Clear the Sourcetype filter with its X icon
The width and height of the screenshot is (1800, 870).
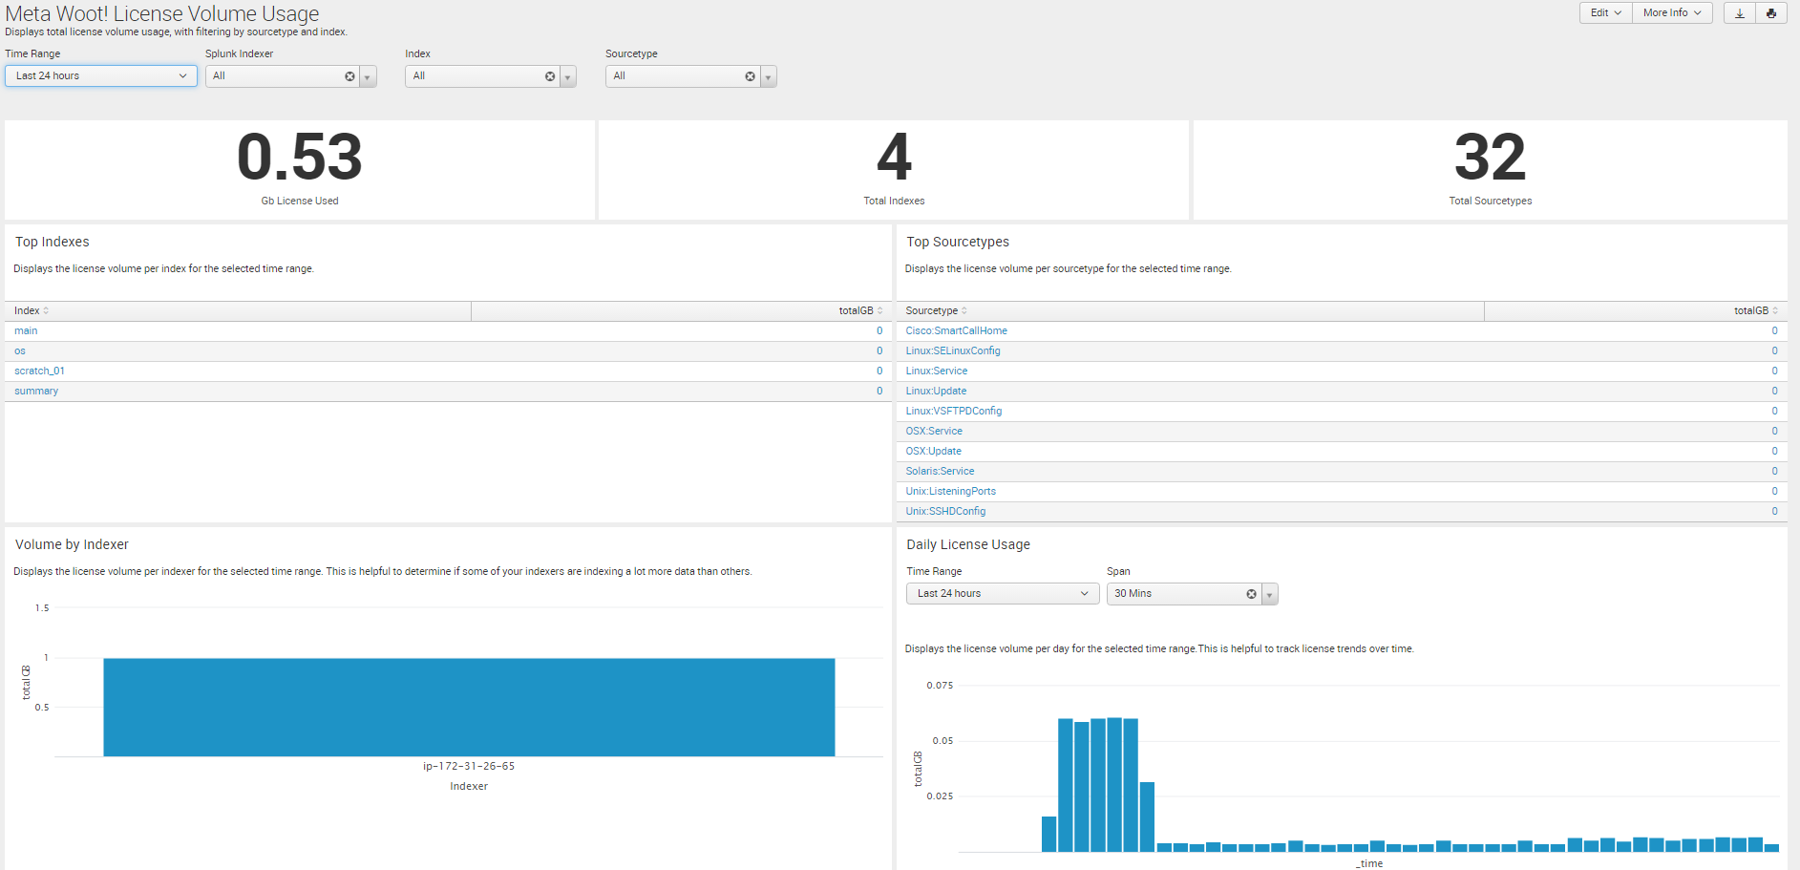[x=750, y=76]
